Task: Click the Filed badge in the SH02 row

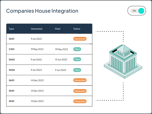Action: click(x=77, y=59)
